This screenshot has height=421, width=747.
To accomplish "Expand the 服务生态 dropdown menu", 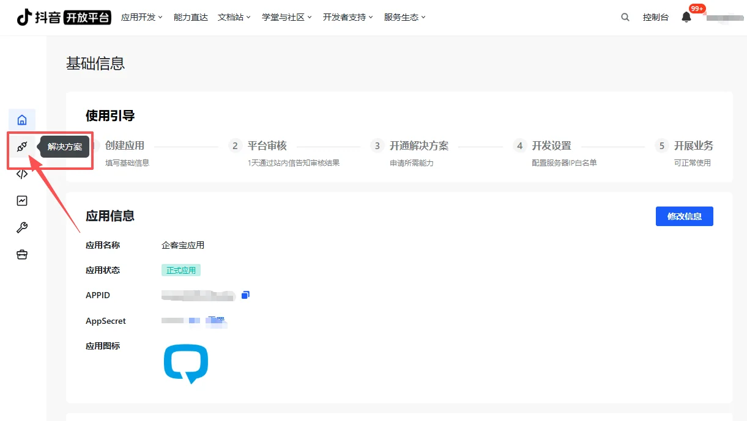I will tap(405, 17).
